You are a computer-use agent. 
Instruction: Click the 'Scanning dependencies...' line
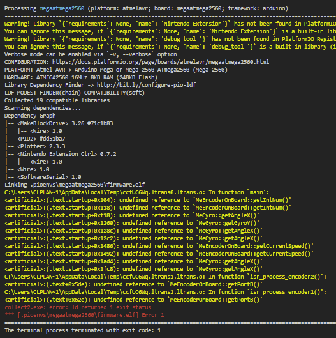pyautogui.click(x=43, y=108)
